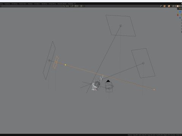Toggle X-ray mode in the viewport header
This screenshot has width=182, height=136.
pos(173,6)
